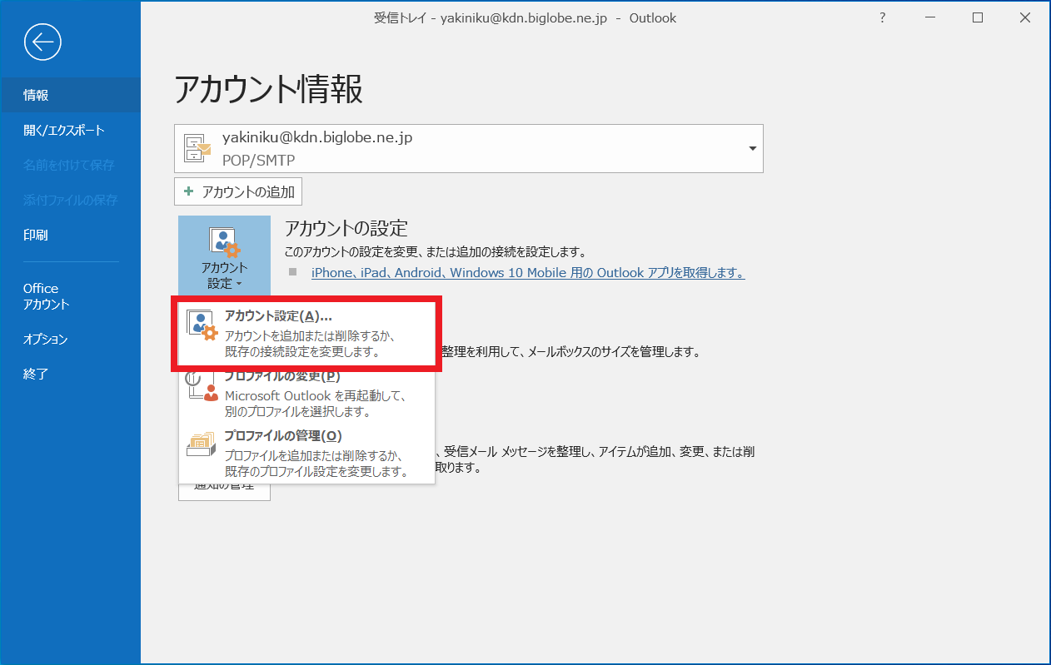Open 開く/エクスポート in the sidebar
The image size is (1051, 665).
click(70, 130)
